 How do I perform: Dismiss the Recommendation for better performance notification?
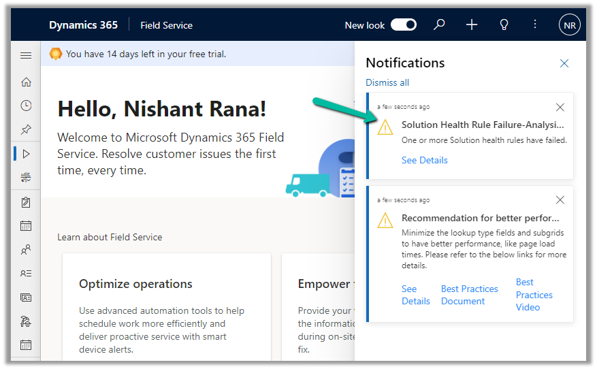pyautogui.click(x=560, y=200)
